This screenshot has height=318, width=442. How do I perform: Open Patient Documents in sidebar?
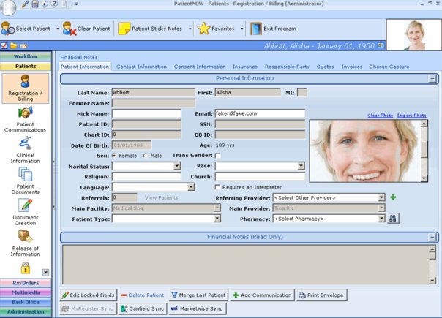pos(25,181)
